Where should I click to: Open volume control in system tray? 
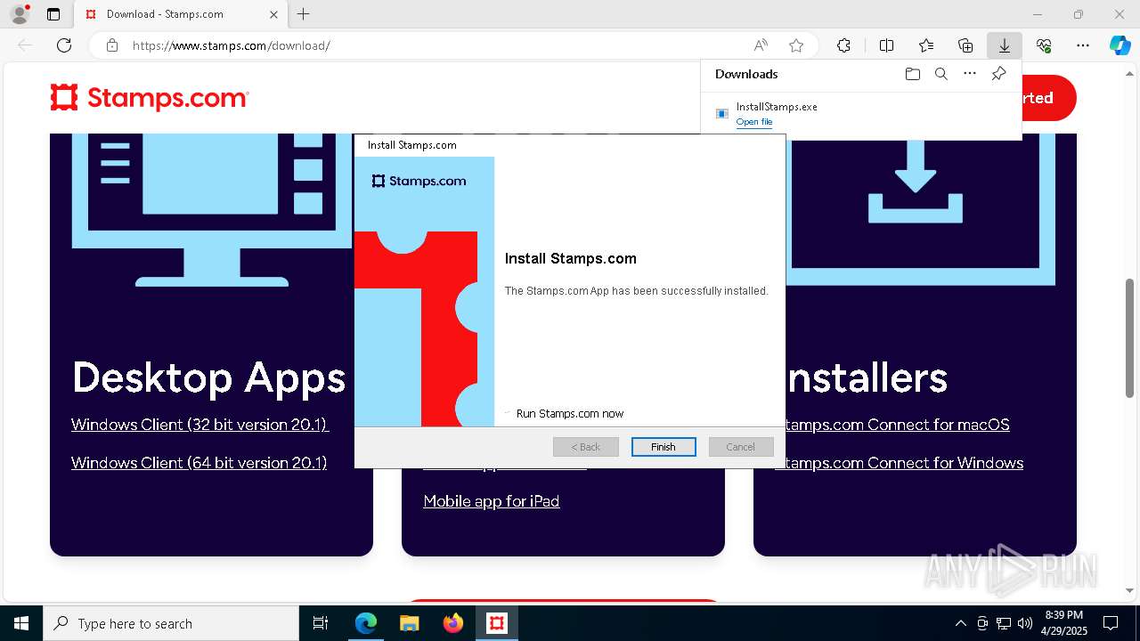(x=1024, y=623)
